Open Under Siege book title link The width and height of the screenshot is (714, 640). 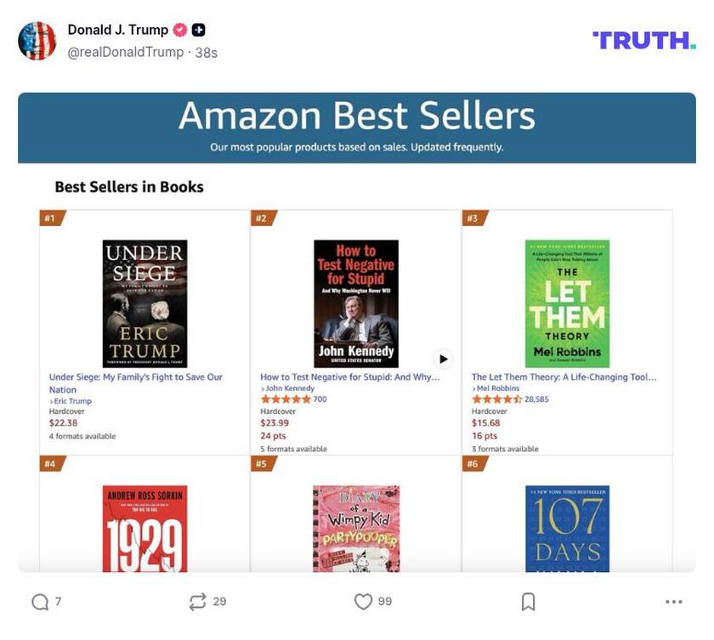click(136, 377)
